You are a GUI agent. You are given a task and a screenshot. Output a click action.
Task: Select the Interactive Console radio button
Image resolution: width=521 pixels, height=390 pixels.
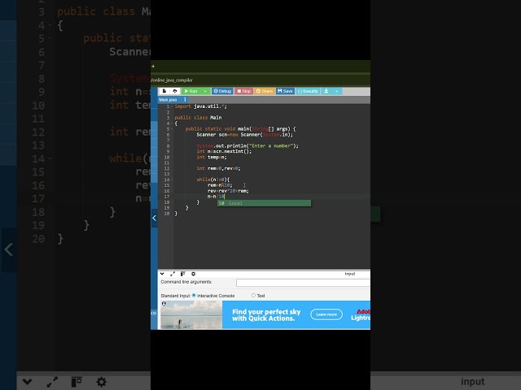pyautogui.click(x=194, y=295)
